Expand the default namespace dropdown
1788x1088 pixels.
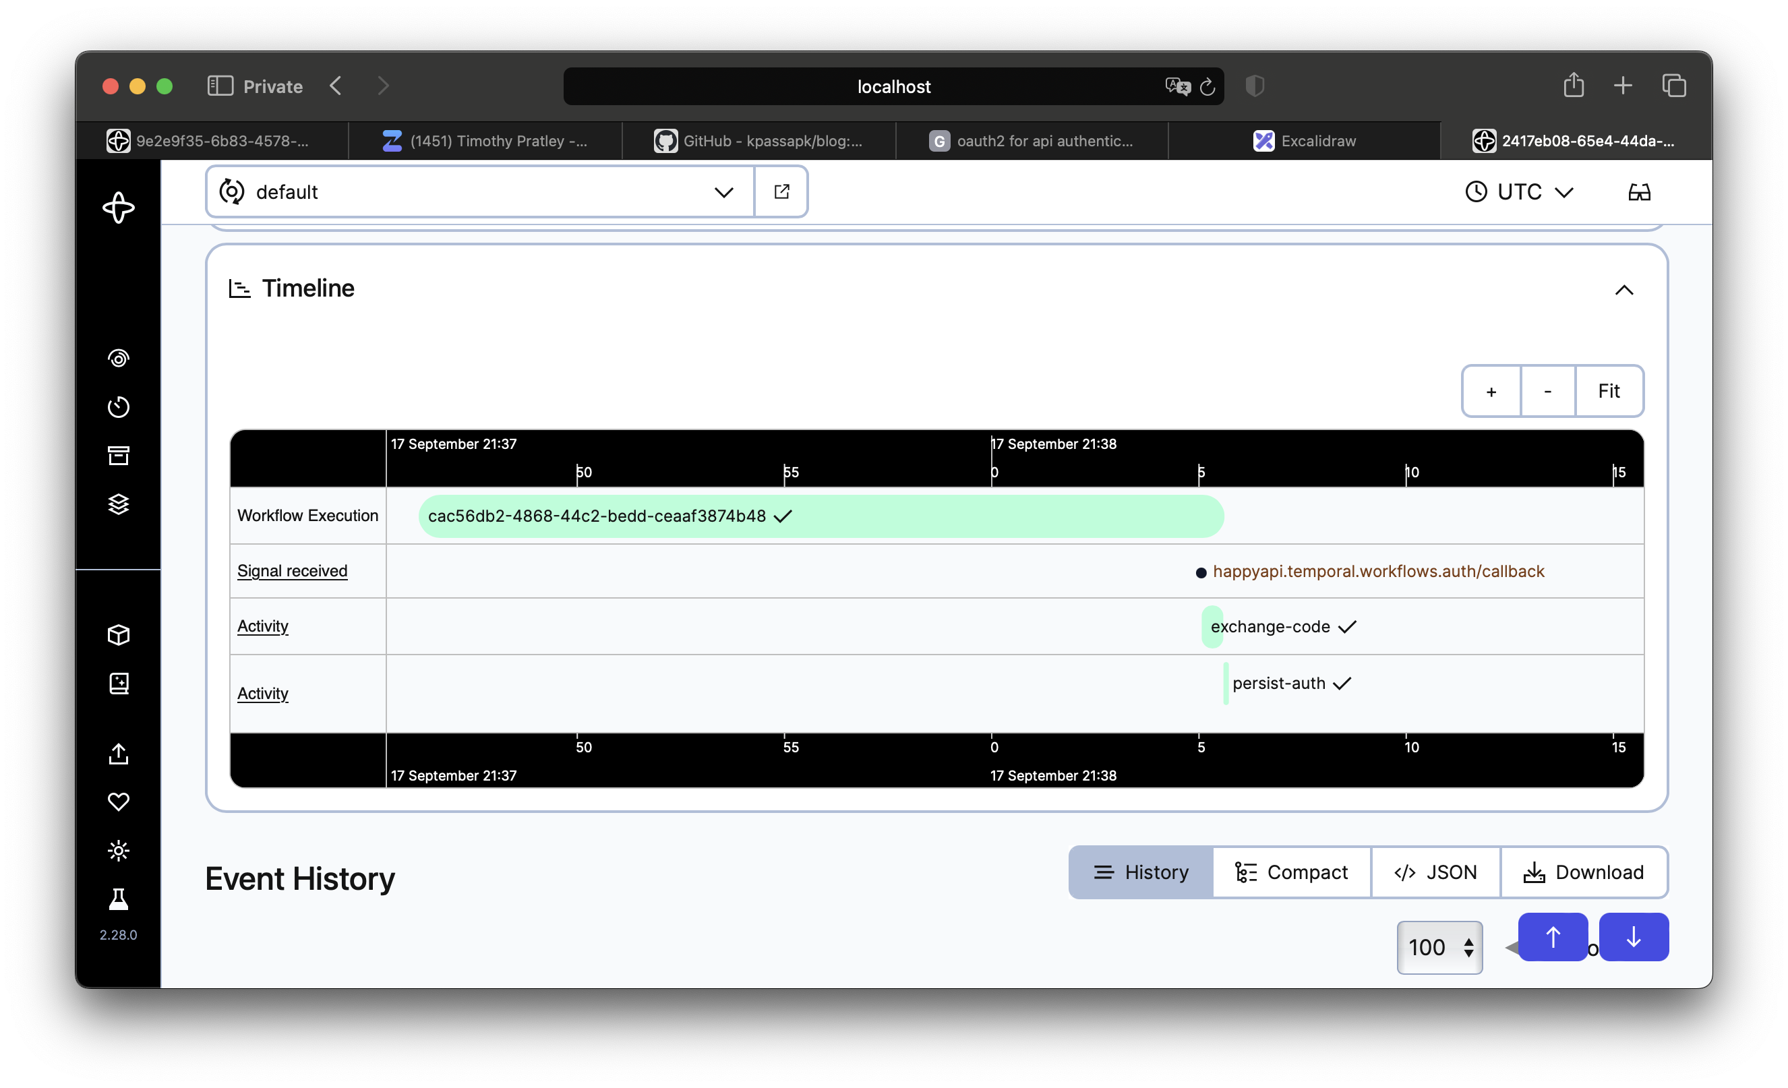tap(724, 191)
